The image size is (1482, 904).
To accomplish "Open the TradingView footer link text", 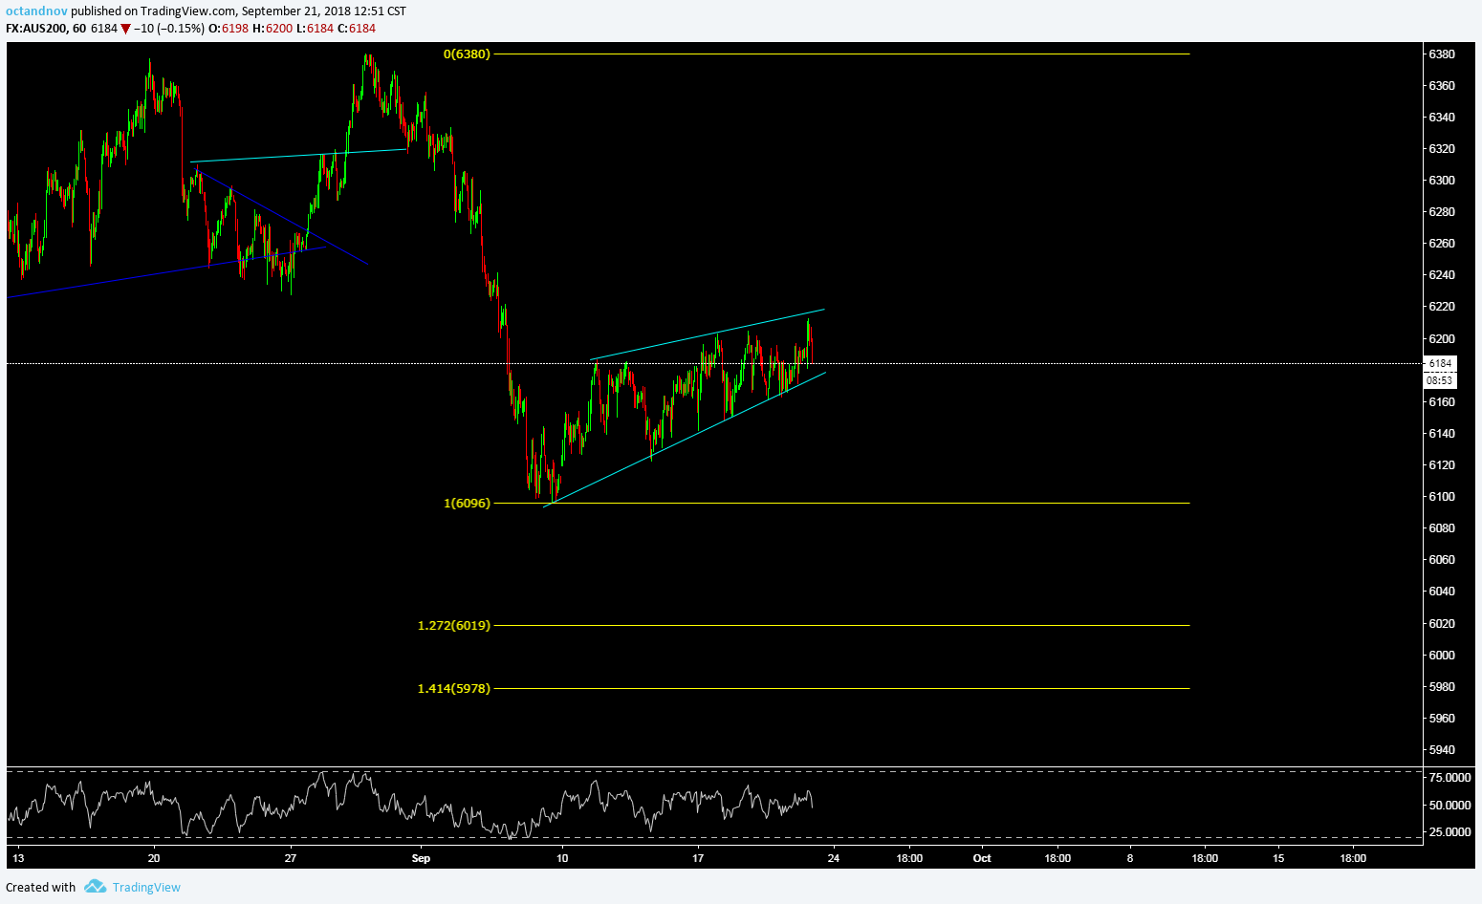I will coord(146,887).
